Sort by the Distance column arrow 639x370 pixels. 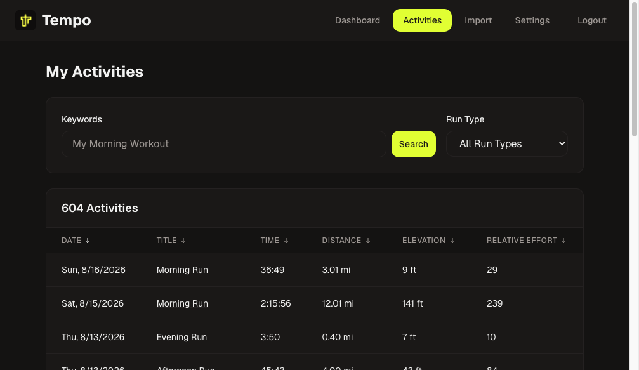click(367, 241)
